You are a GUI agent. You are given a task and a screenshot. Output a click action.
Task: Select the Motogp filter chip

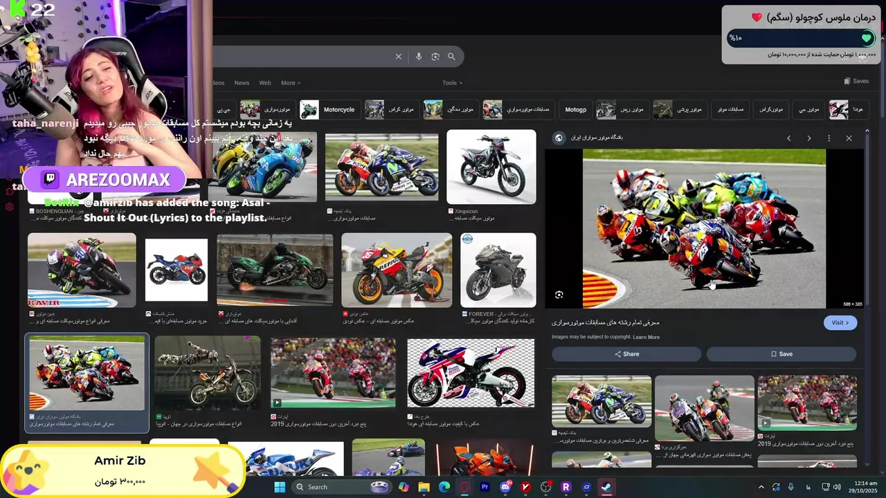[575, 109]
